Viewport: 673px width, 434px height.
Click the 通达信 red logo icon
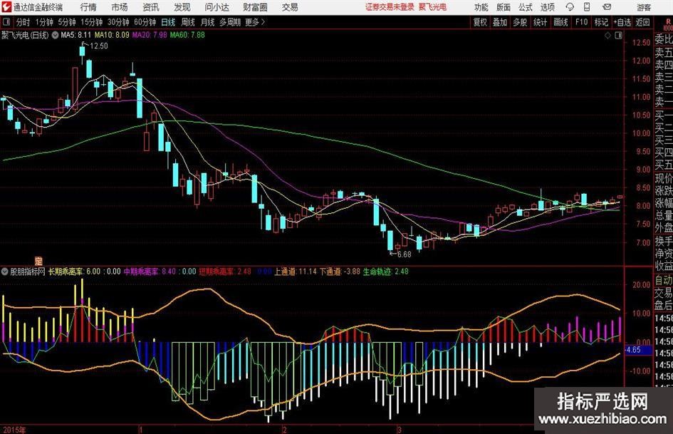pos(6,7)
